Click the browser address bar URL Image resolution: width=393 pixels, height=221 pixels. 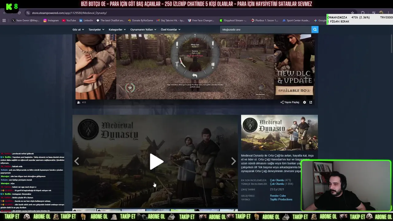69,13
